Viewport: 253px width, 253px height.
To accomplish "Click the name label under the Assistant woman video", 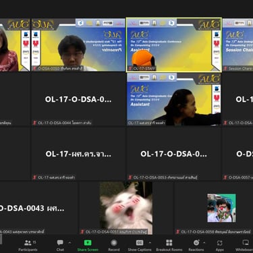I will tap(146, 123).
